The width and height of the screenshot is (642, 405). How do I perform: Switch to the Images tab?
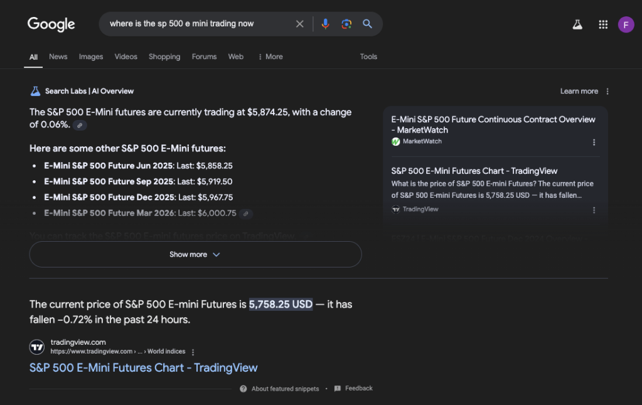coord(91,57)
